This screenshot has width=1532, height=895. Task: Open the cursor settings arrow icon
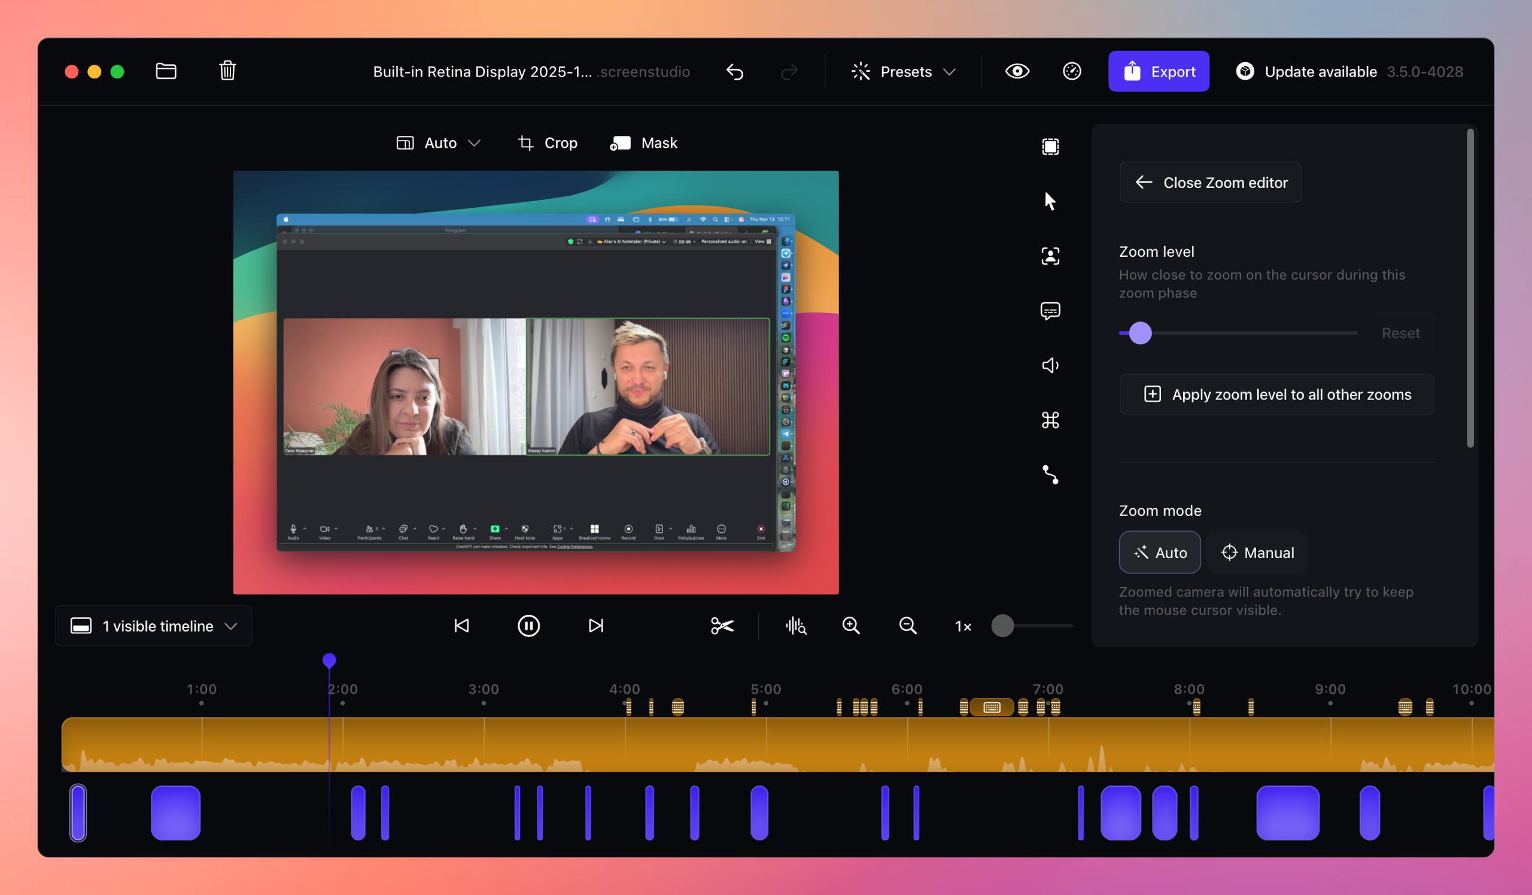click(x=1050, y=201)
